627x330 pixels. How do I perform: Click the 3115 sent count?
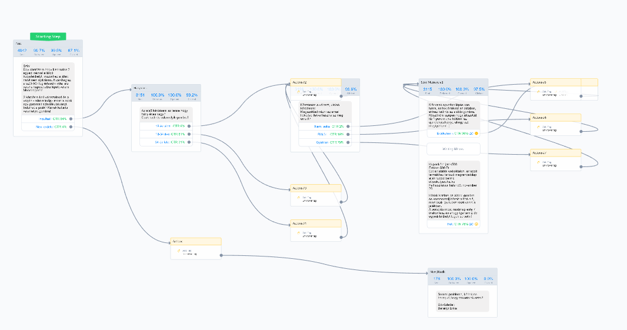[428, 91]
